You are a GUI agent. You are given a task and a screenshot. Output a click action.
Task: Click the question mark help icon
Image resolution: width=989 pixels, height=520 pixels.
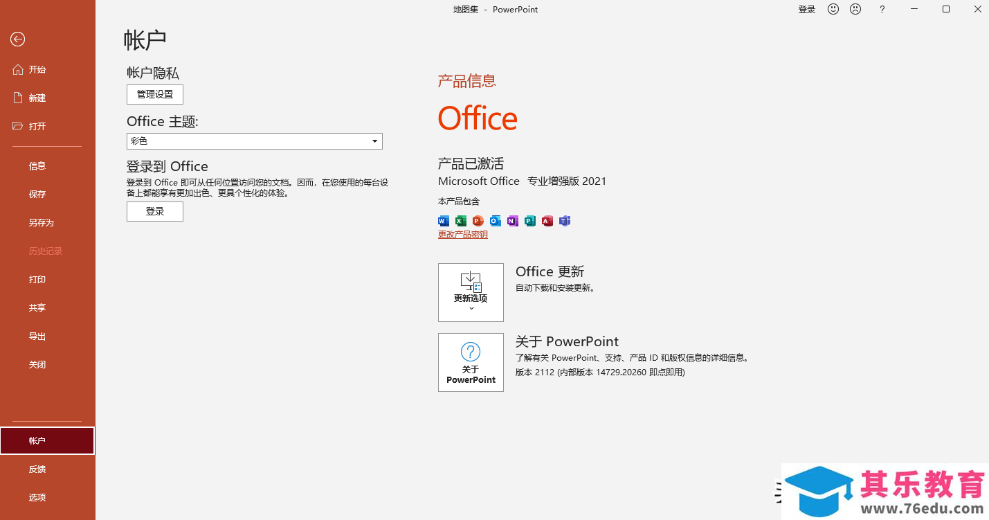882,10
